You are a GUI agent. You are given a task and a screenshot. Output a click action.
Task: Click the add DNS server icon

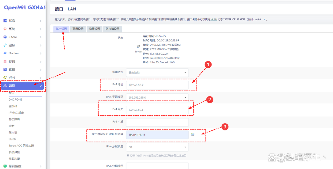[x=193, y=134]
